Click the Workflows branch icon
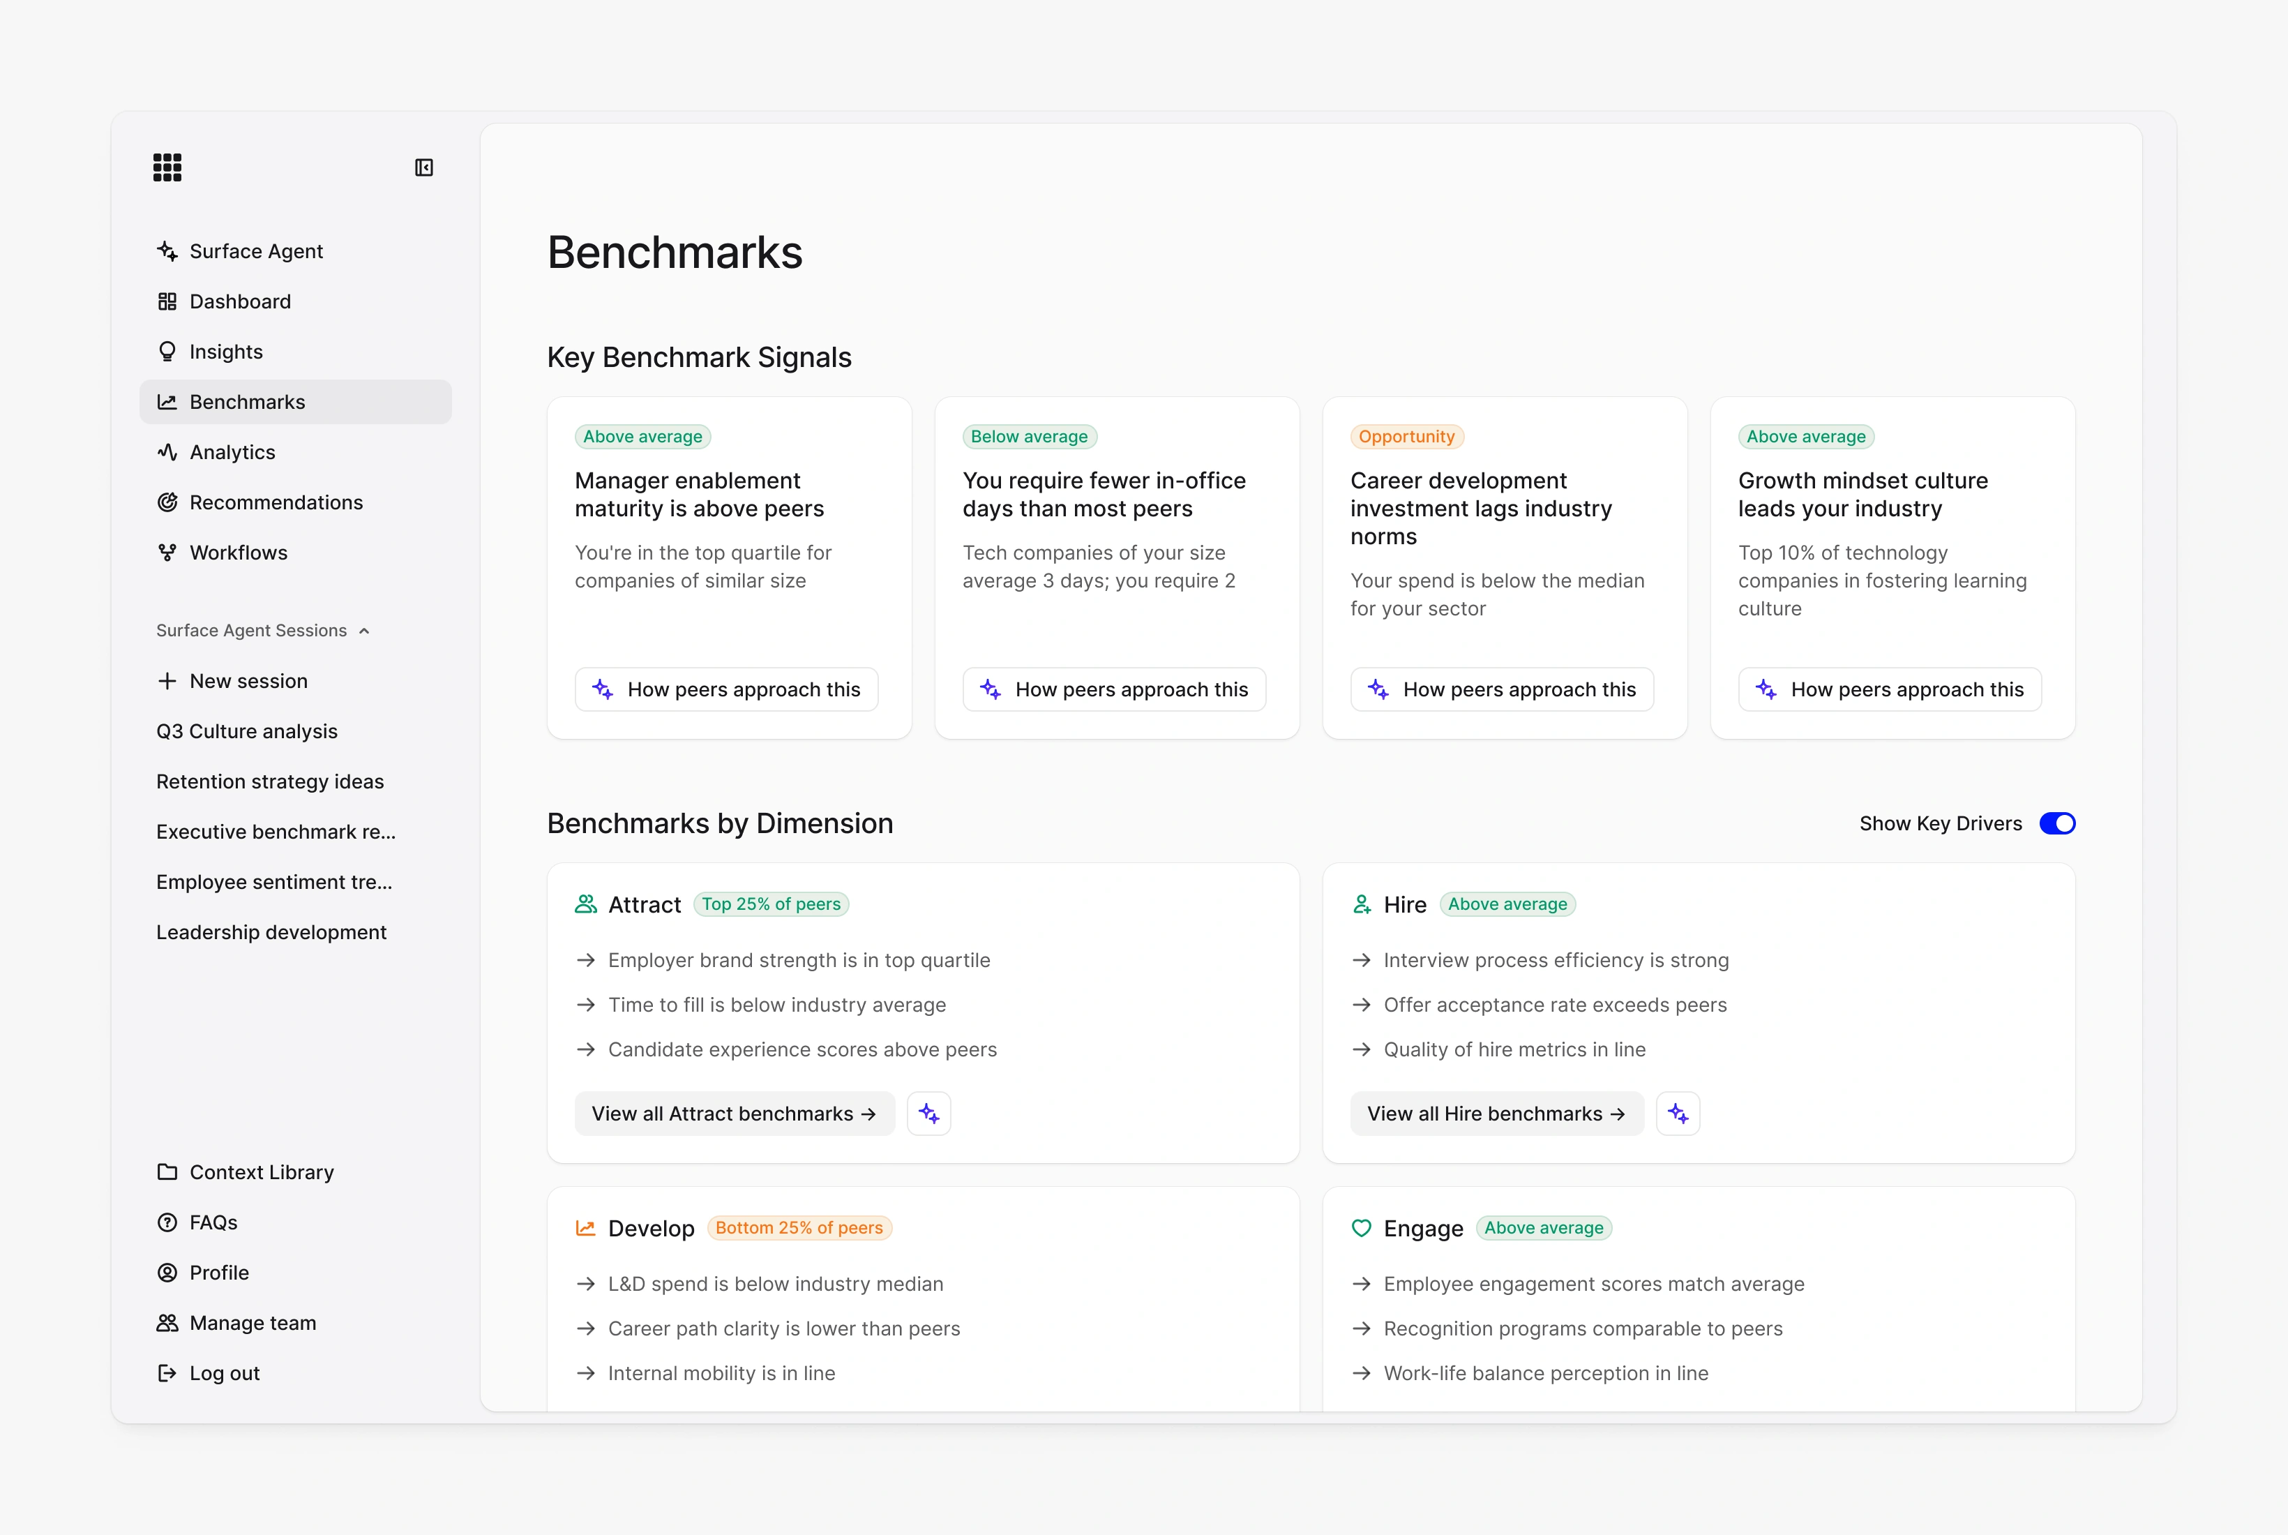Viewport: 2288px width, 1535px height. [167, 553]
